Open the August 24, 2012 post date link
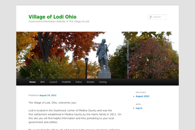 tap(48, 96)
